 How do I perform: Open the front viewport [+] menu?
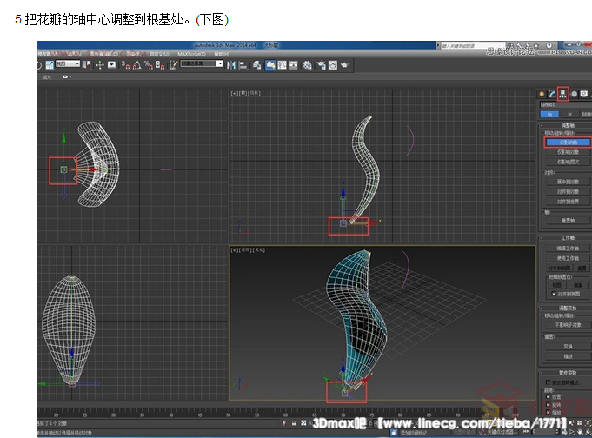(x=235, y=93)
